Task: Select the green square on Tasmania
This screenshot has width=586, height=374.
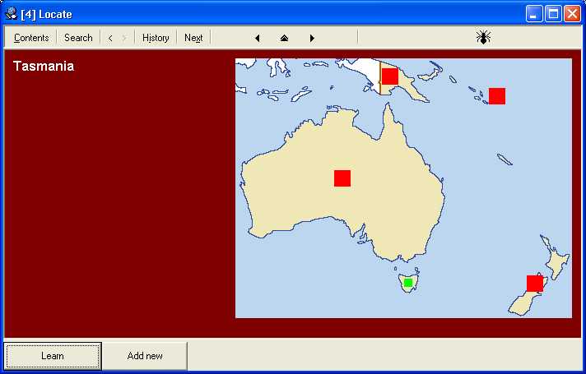Action: 408,283
